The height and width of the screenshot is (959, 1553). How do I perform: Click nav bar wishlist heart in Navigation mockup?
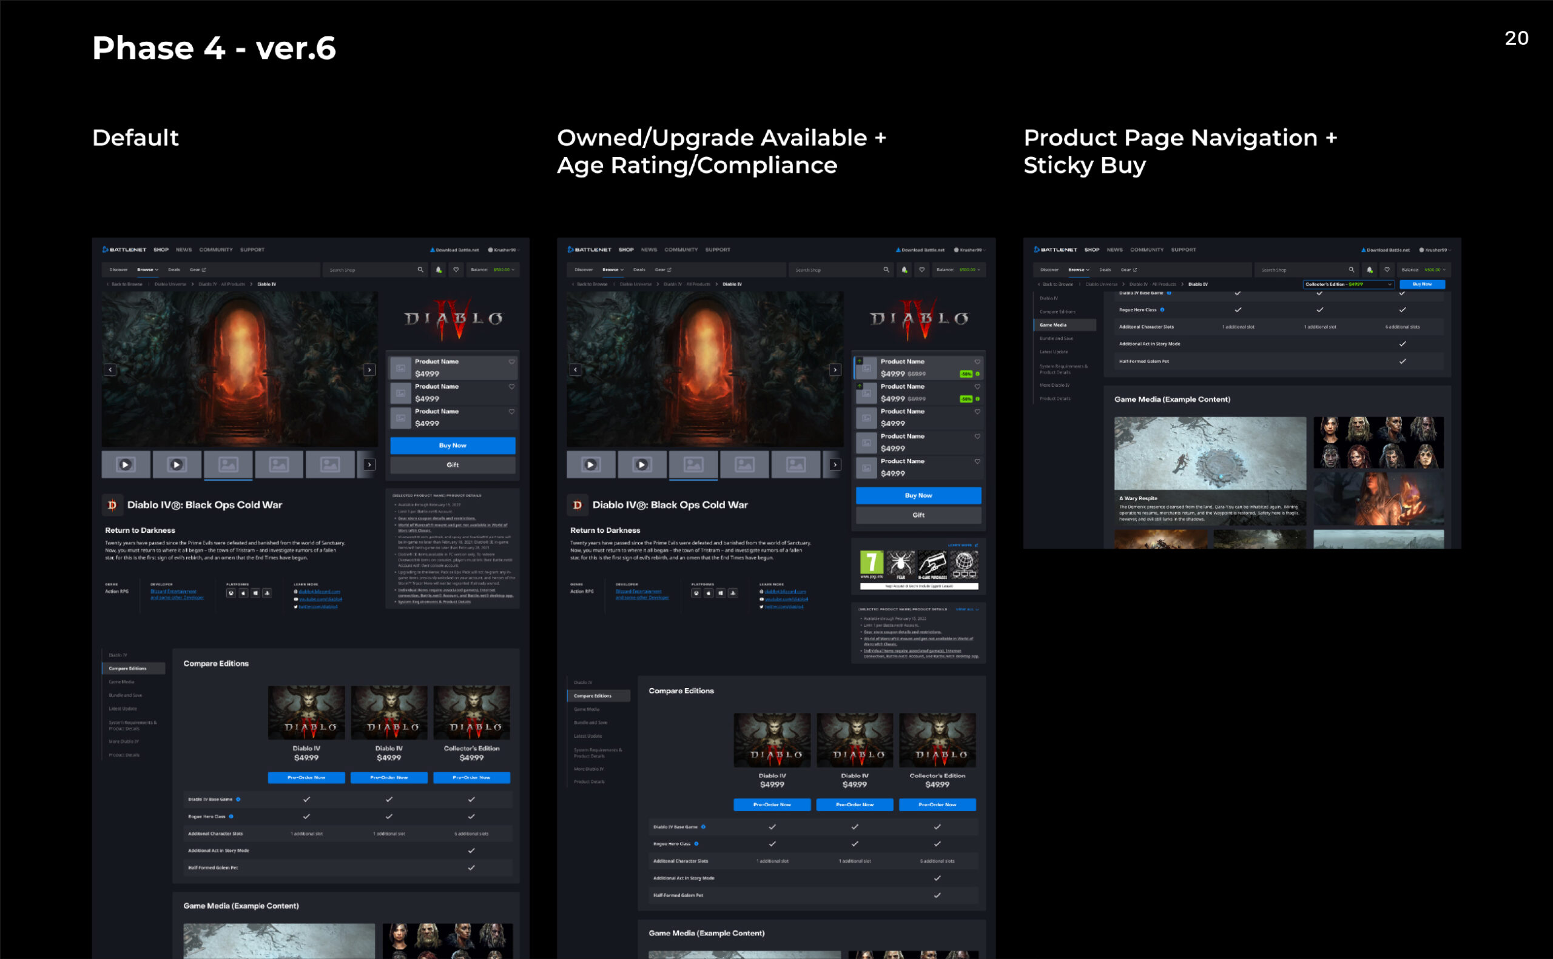(1387, 270)
